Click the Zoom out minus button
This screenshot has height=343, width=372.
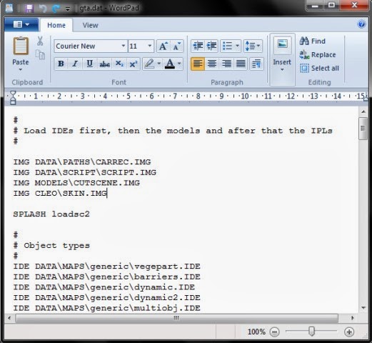[274, 332]
